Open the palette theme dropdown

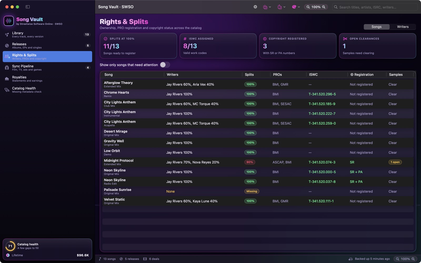pyautogui.click(x=296, y=7)
